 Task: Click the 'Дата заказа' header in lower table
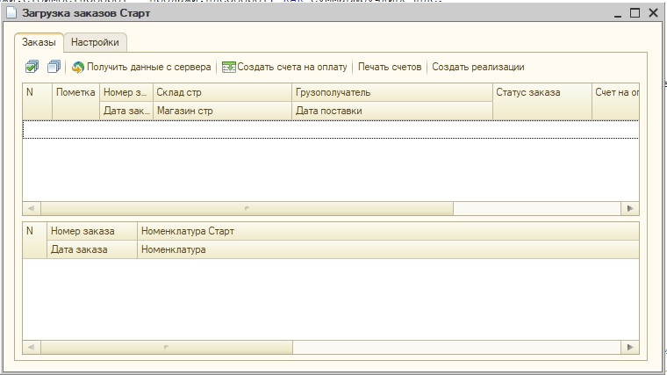click(x=92, y=249)
